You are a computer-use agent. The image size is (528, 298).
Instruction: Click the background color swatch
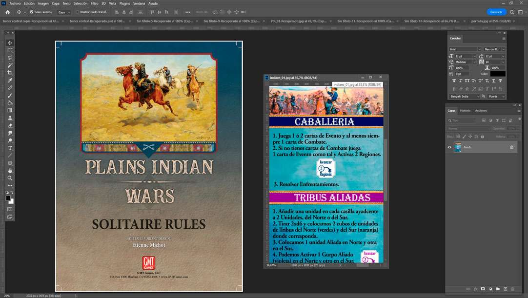pos(12,202)
